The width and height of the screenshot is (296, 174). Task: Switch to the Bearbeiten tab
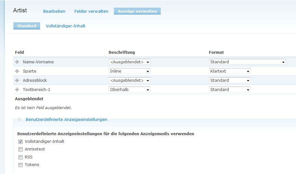tap(54, 11)
